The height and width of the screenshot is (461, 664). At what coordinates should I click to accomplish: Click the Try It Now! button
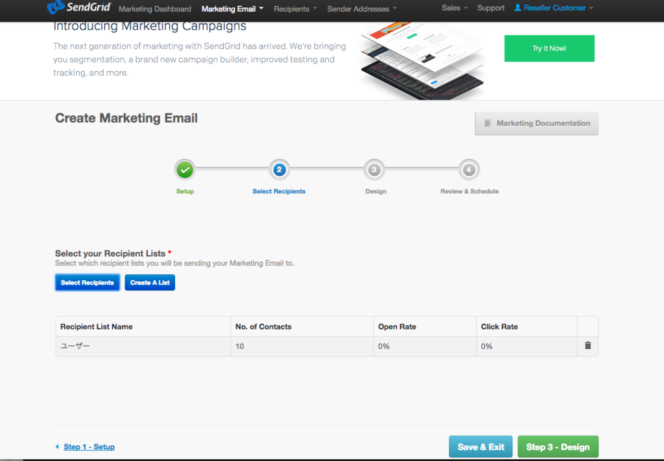(549, 48)
